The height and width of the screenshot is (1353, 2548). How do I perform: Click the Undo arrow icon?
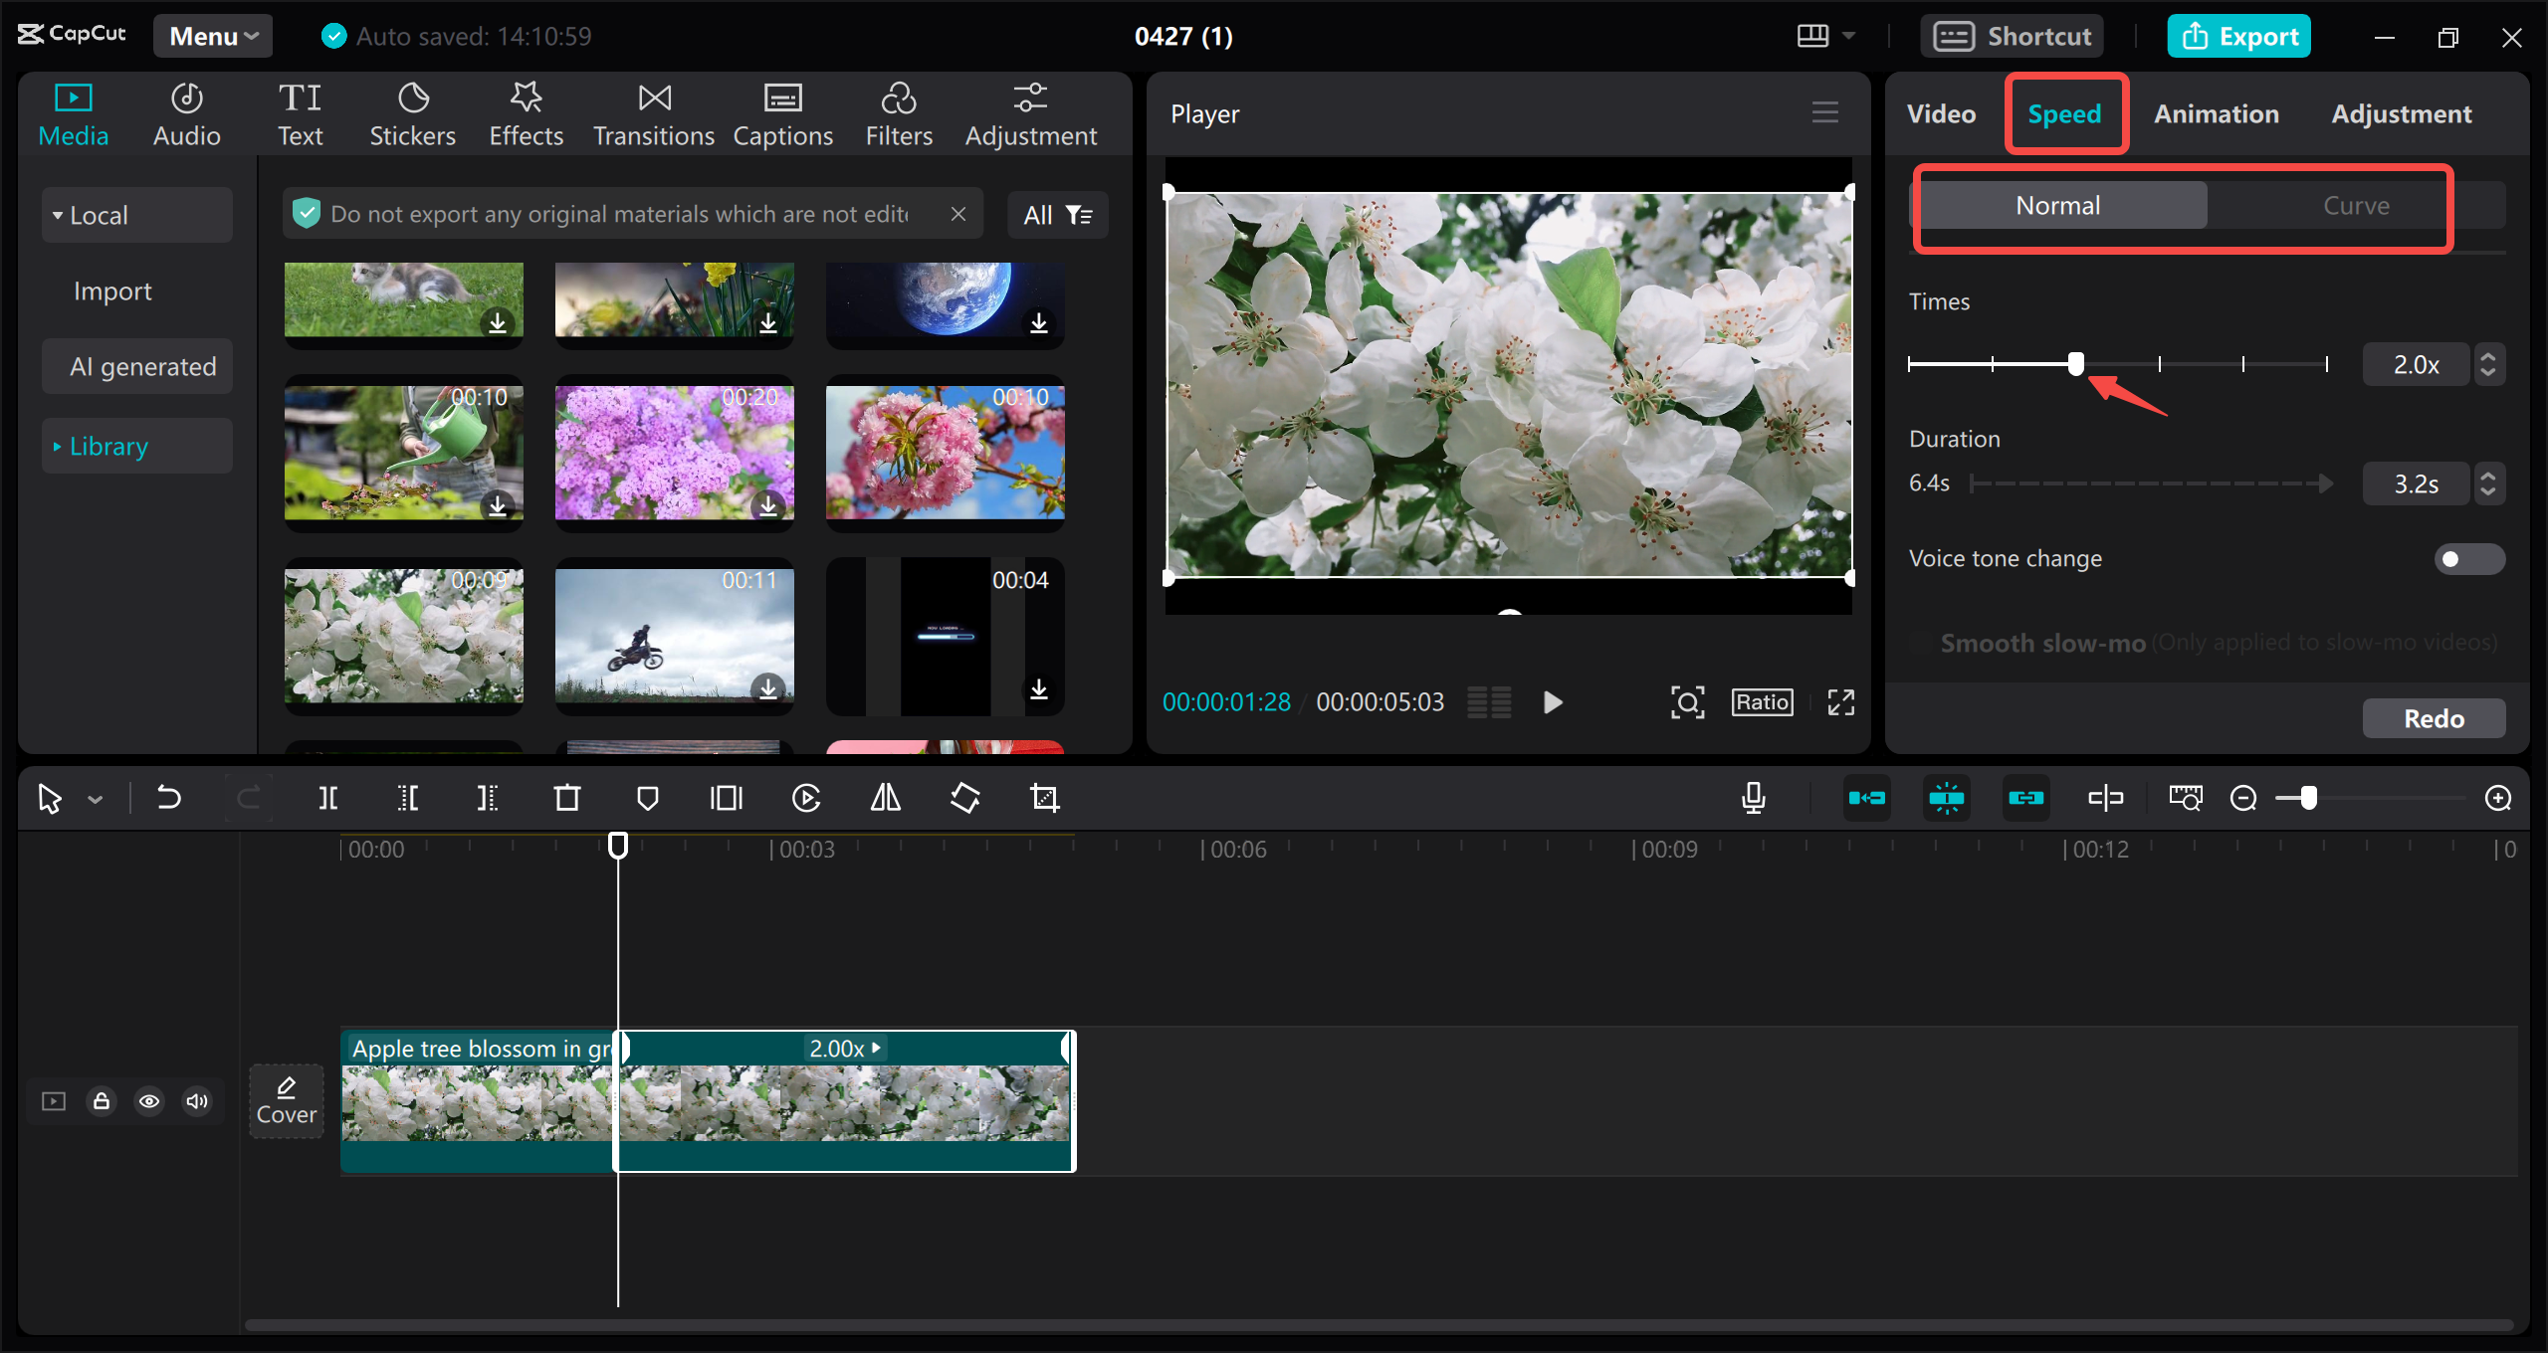(x=169, y=798)
